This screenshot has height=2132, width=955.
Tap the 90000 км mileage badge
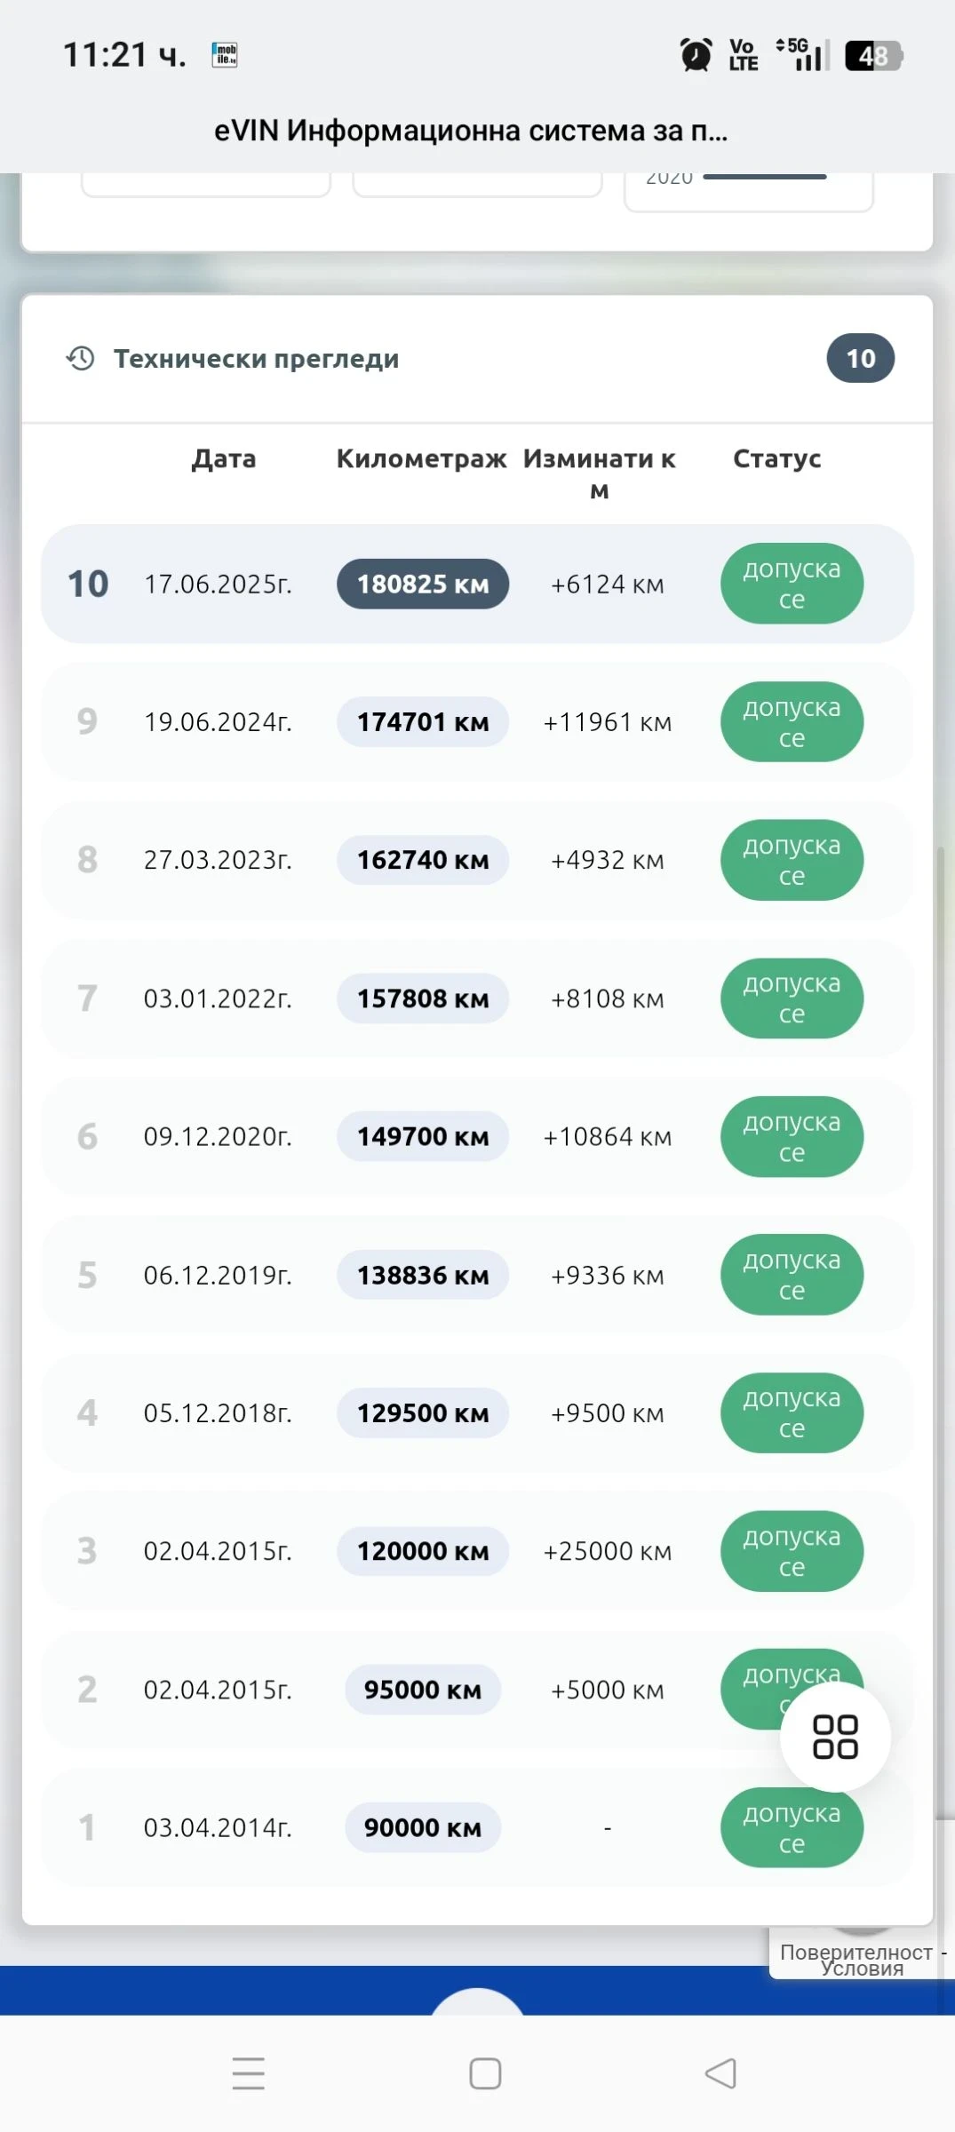pyautogui.click(x=423, y=1827)
